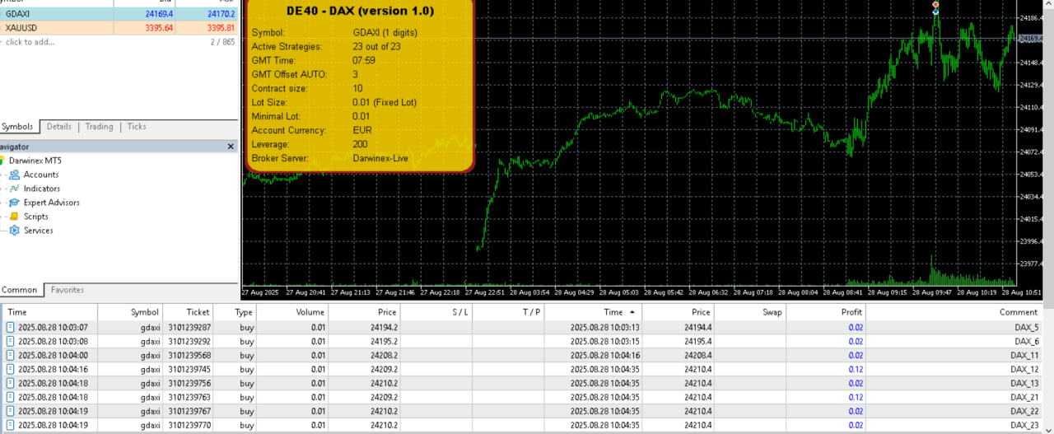Sort history by Profit column header

(826, 312)
